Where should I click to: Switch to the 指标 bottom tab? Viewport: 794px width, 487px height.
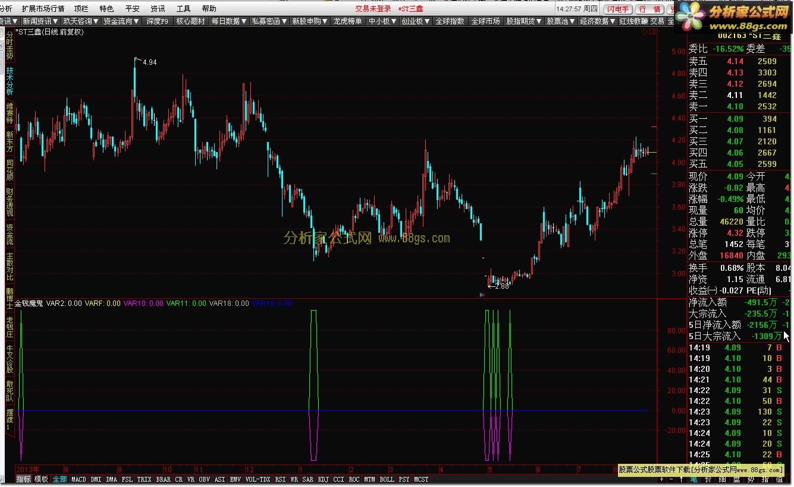pyautogui.click(x=24, y=479)
